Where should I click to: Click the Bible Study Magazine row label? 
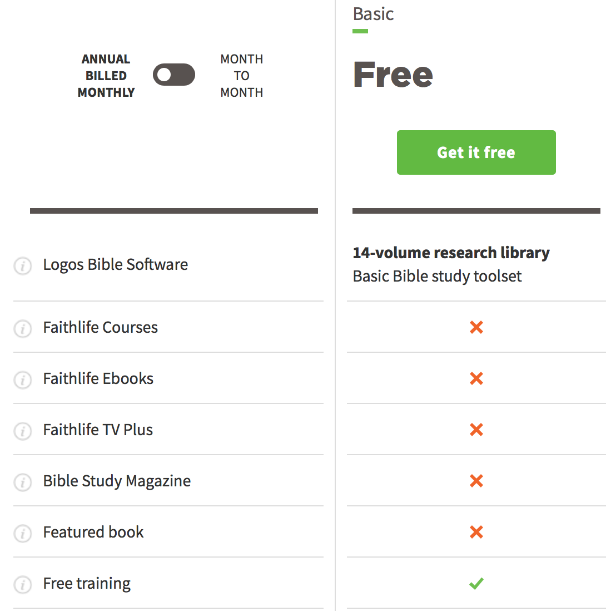tap(117, 481)
